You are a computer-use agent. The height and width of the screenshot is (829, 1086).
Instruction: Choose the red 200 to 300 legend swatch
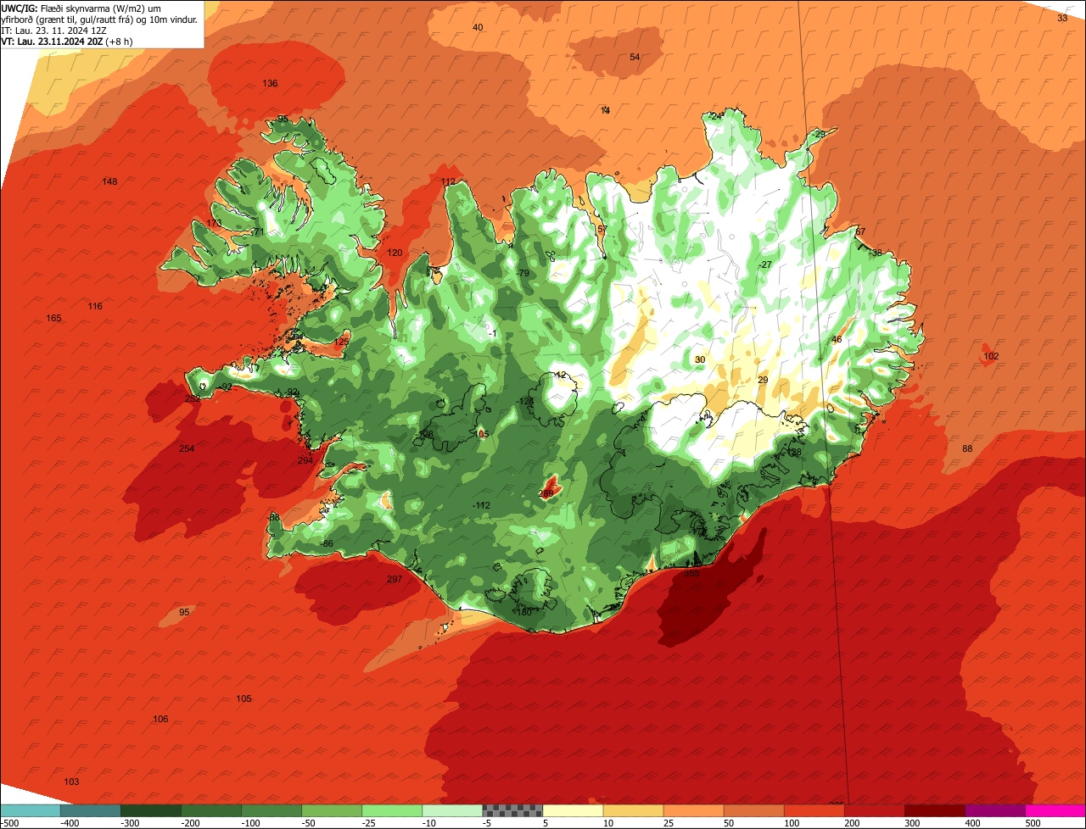click(x=875, y=810)
